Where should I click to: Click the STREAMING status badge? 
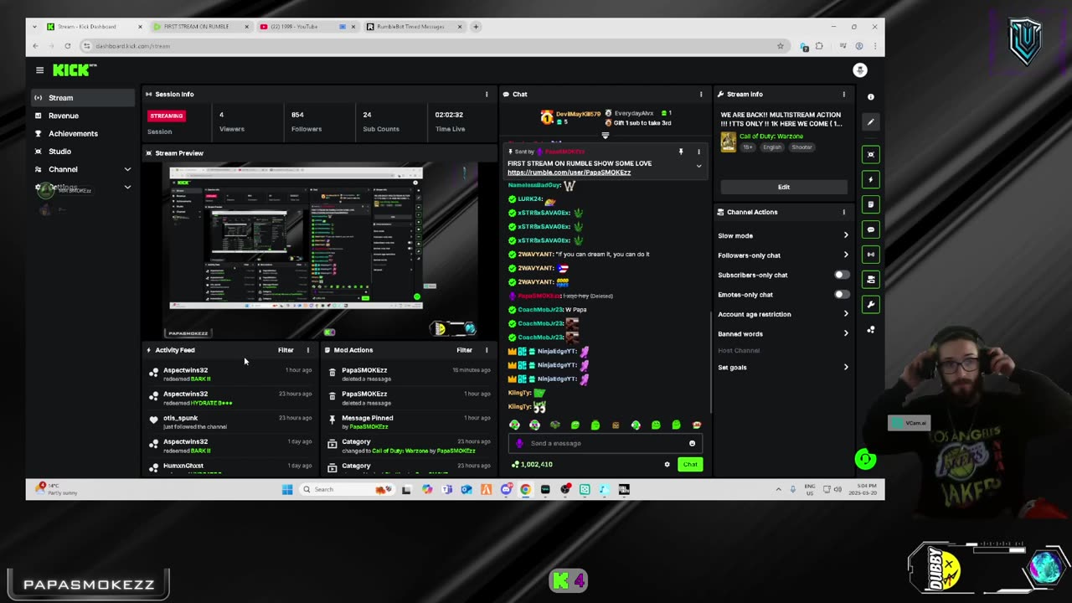pyautogui.click(x=167, y=116)
